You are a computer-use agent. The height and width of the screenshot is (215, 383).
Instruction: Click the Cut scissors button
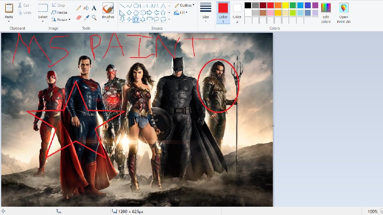pyautogui.click(x=23, y=5)
